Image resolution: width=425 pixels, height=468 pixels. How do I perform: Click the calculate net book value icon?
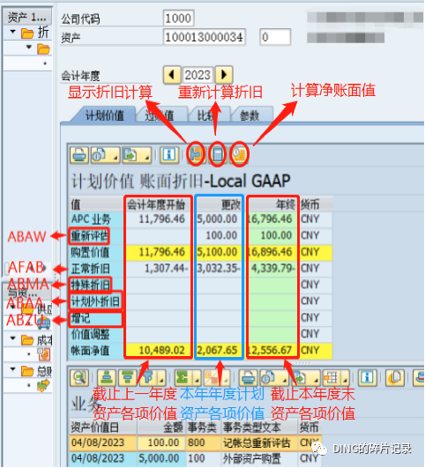(239, 155)
